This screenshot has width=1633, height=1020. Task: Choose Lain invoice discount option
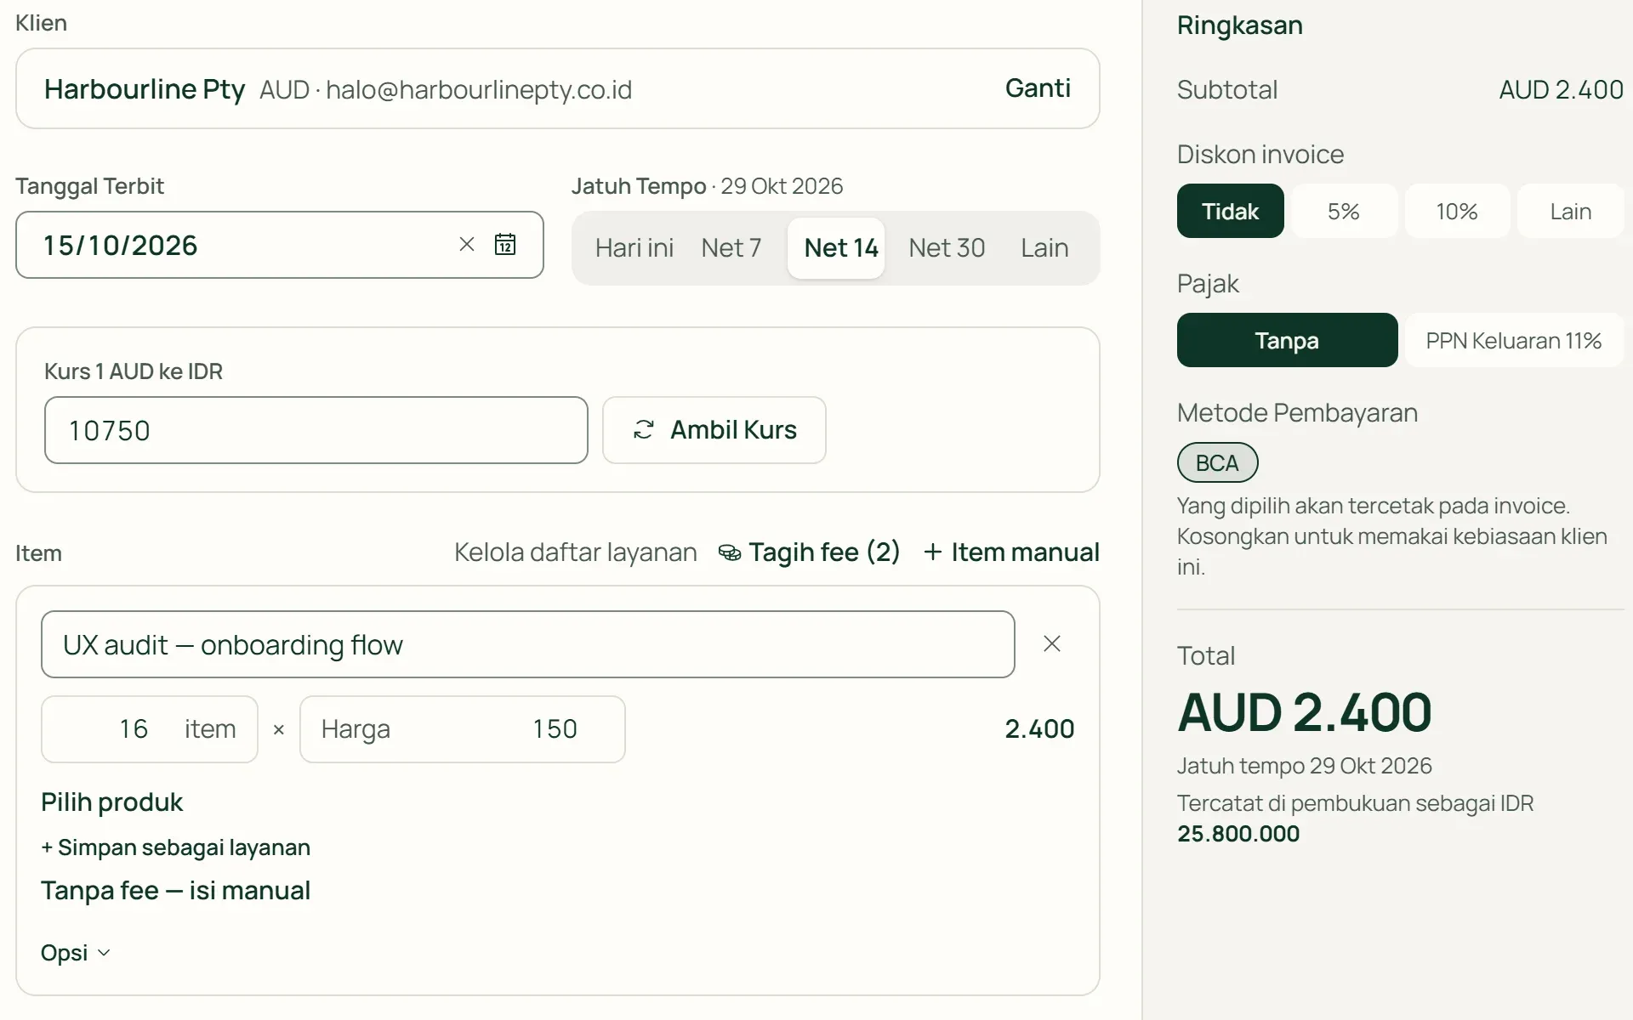click(x=1570, y=211)
